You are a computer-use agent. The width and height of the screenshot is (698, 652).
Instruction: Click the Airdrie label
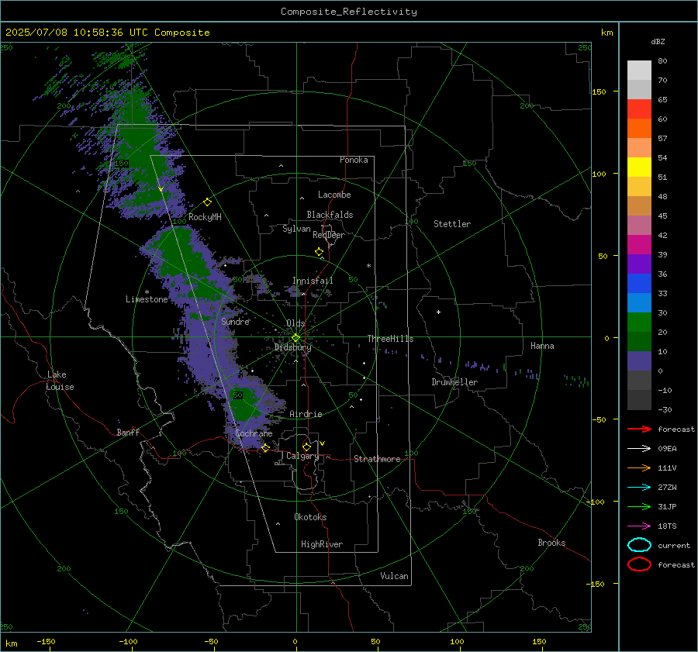tap(306, 414)
